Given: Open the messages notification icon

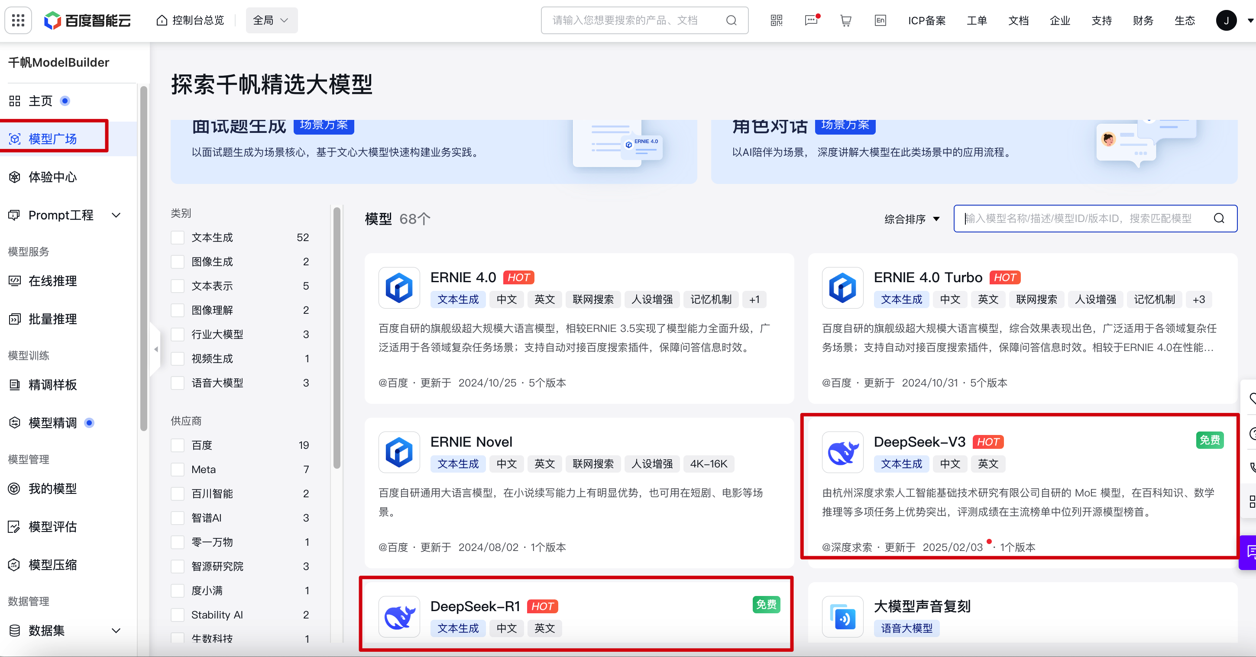Looking at the screenshot, I should 811,20.
